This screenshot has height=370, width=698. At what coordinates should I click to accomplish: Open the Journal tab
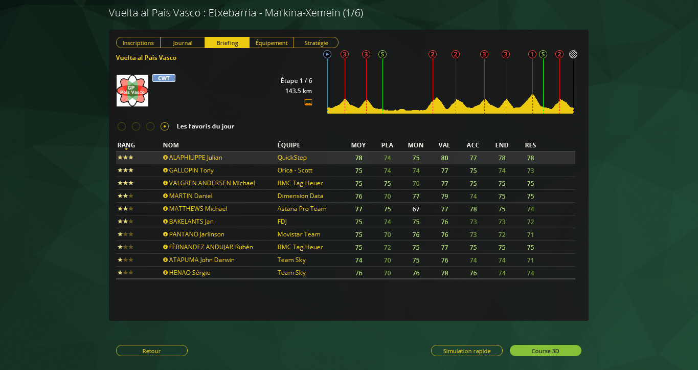(183, 43)
